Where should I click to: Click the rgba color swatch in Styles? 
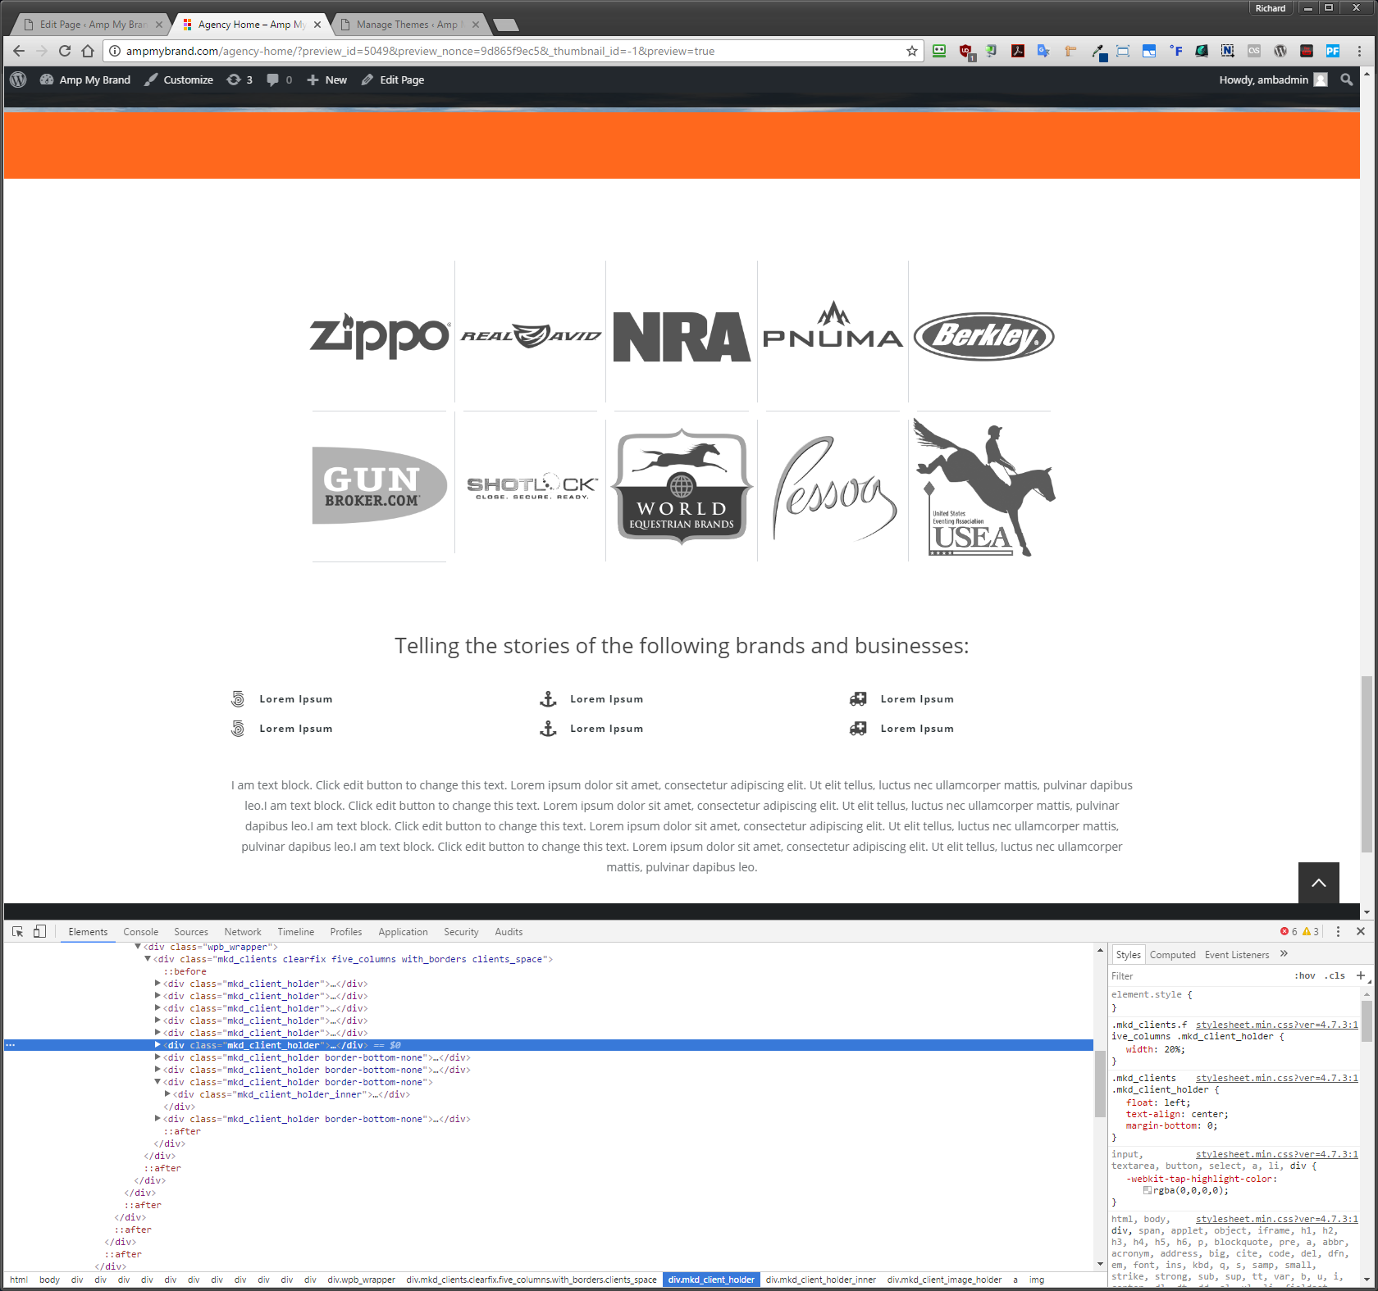[x=1148, y=1191]
